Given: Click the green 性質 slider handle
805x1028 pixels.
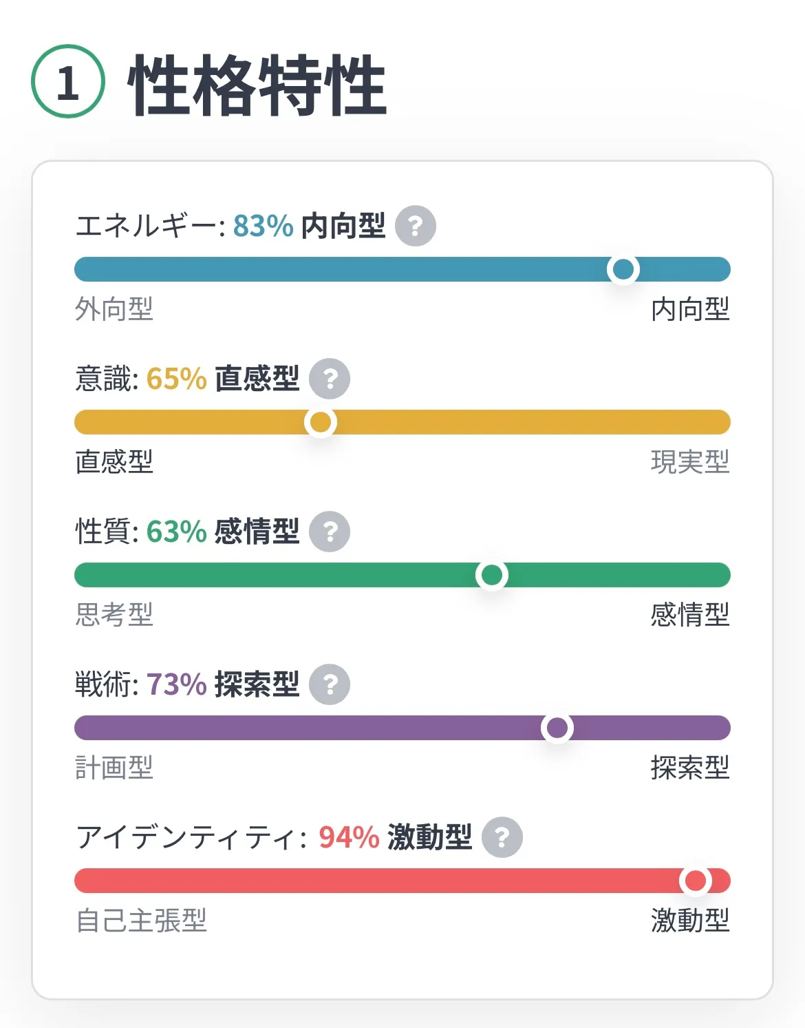Looking at the screenshot, I should (x=492, y=575).
